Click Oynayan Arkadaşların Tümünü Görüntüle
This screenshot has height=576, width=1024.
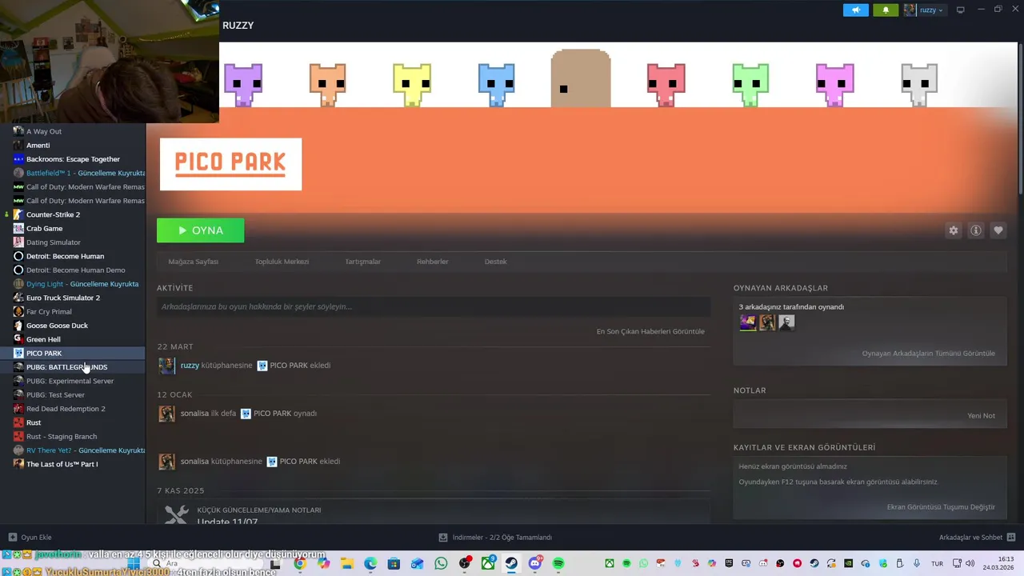click(928, 353)
